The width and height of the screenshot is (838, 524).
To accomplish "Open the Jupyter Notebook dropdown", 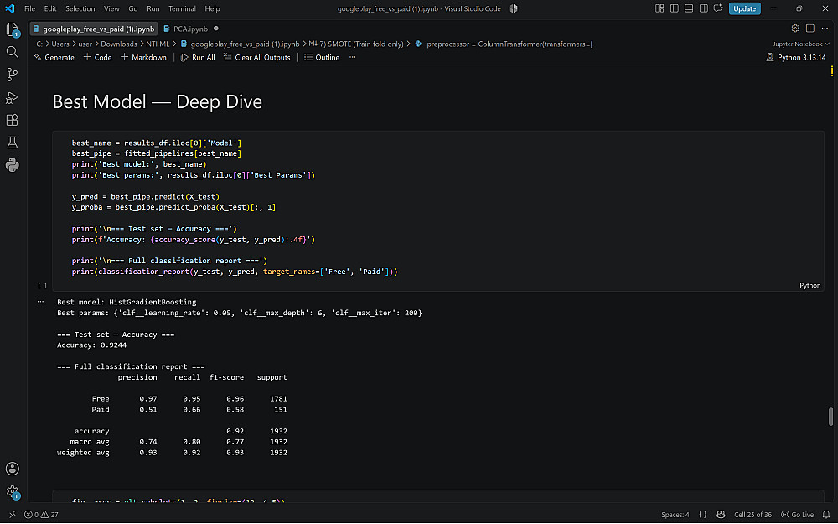I will [801, 44].
